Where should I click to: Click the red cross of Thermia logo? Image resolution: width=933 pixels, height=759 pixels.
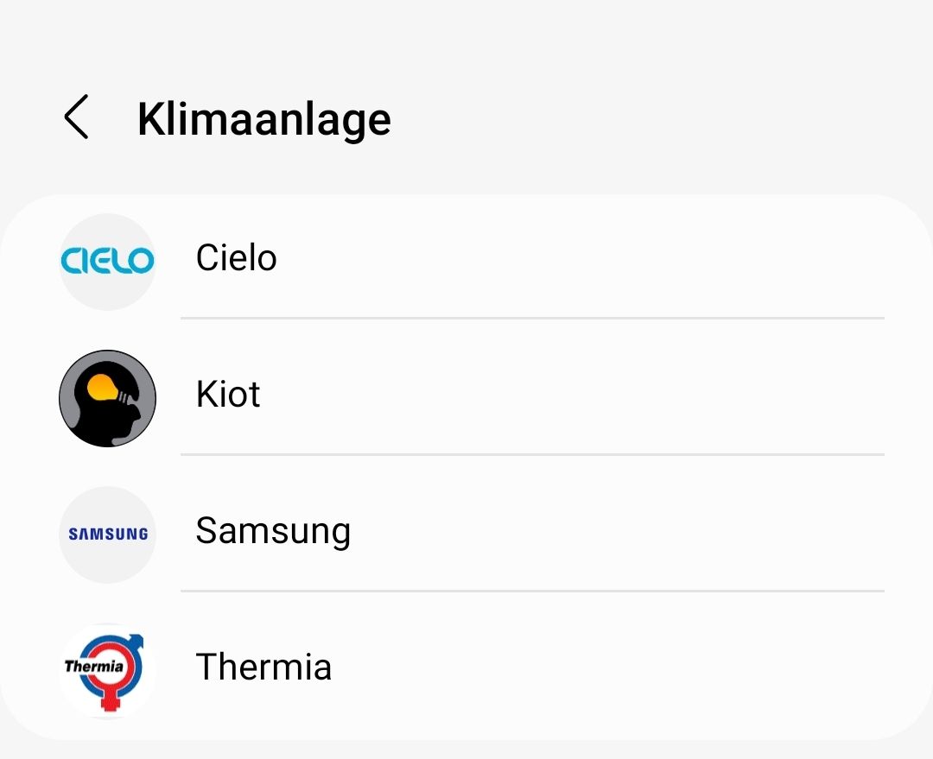111,699
